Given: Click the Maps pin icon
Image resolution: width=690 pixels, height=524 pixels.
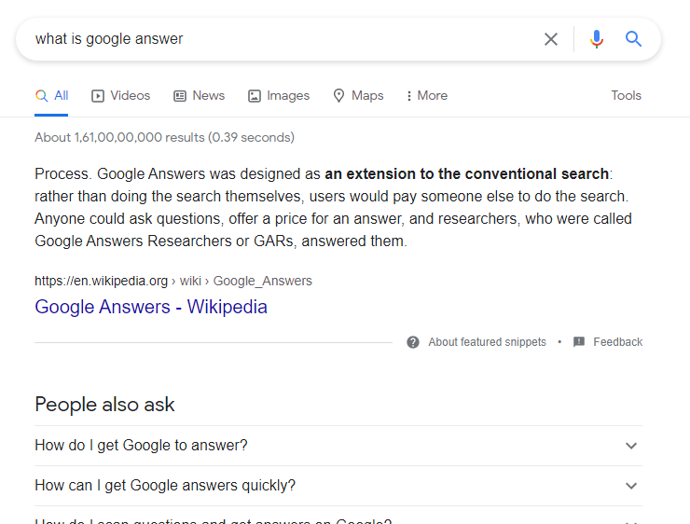Looking at the screenshot, I should click(x=339, y=96).
